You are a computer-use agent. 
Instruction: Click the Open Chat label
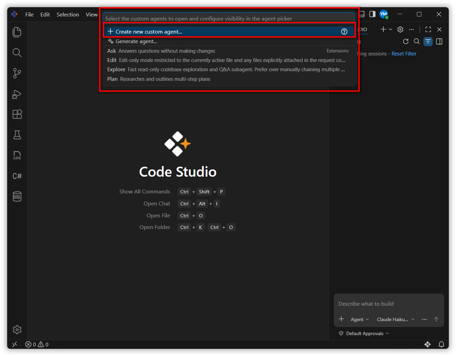click(157, 204)
